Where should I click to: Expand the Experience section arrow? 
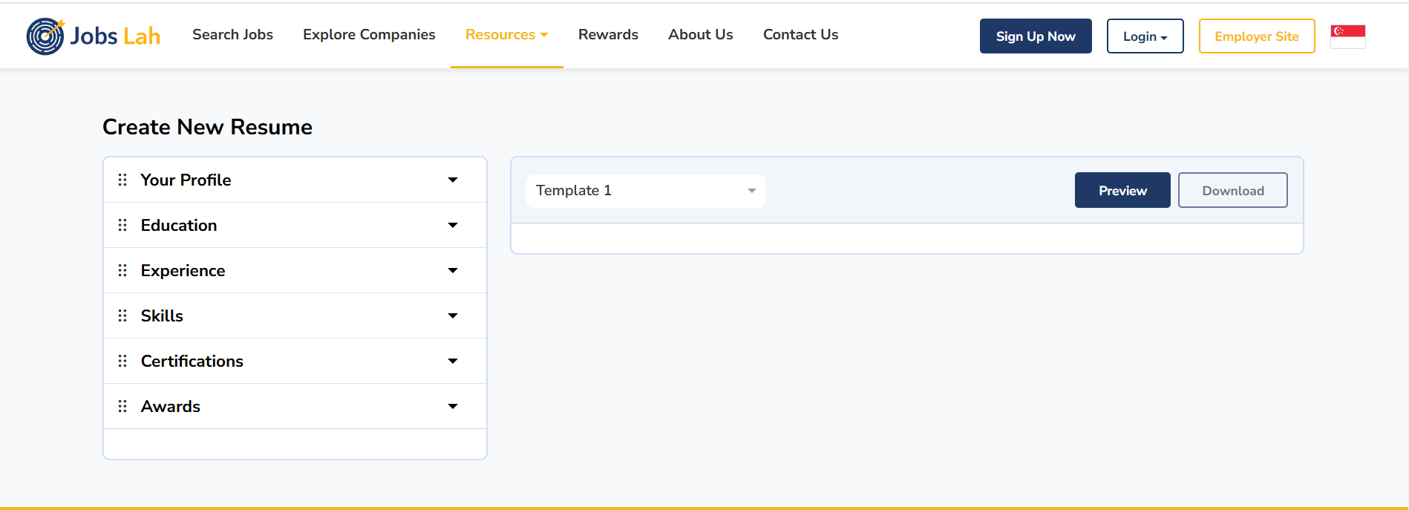(x=453, y=270)
